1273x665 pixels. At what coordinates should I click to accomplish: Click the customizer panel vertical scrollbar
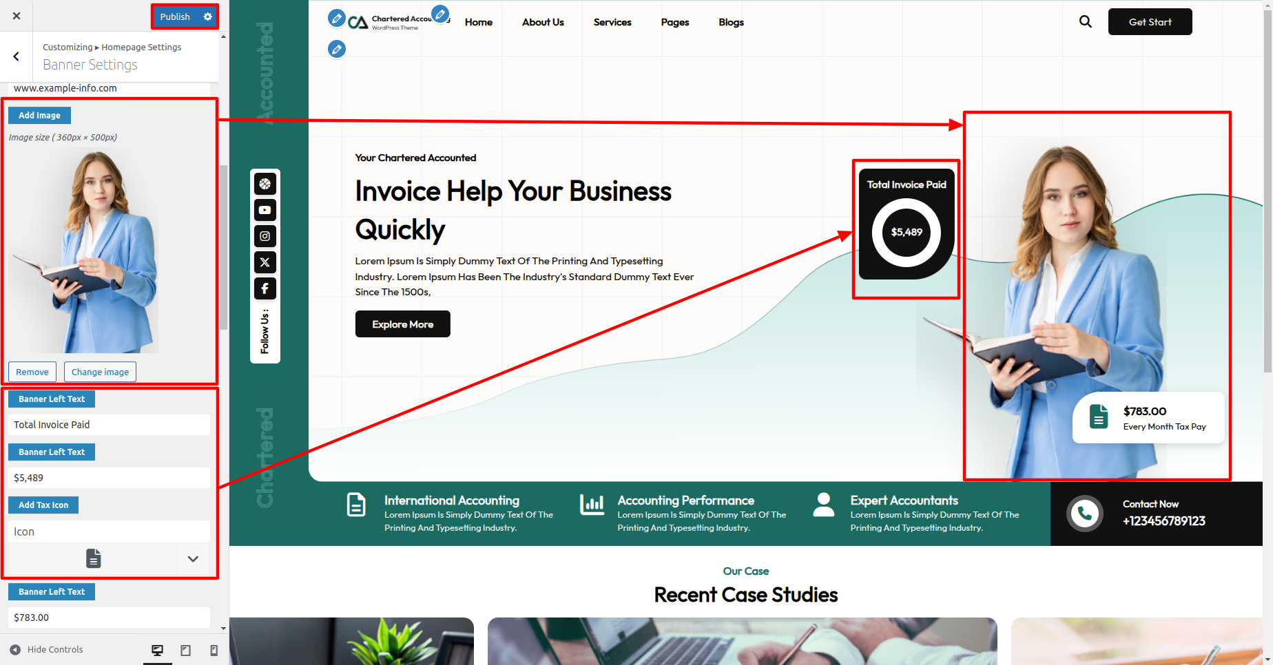coord(223,248)
